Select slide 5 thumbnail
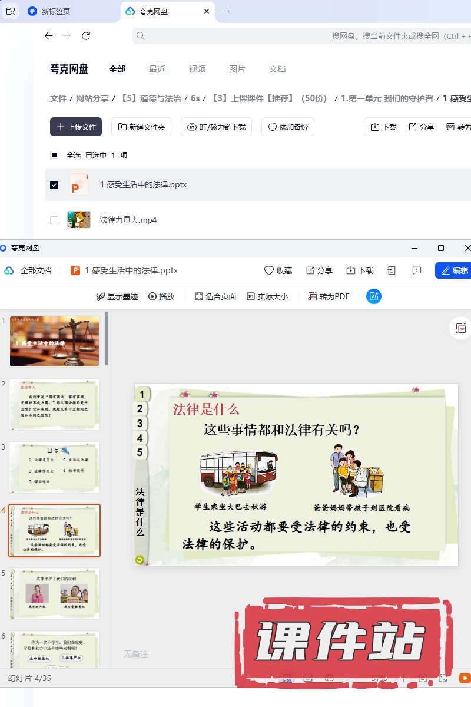The width and height of the screenshot is (471, 707). tap(55, 593)
